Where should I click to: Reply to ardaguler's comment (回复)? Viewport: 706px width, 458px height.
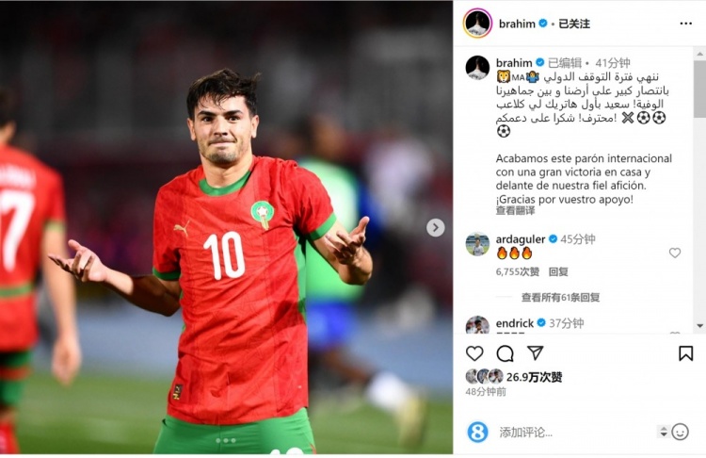558,271
